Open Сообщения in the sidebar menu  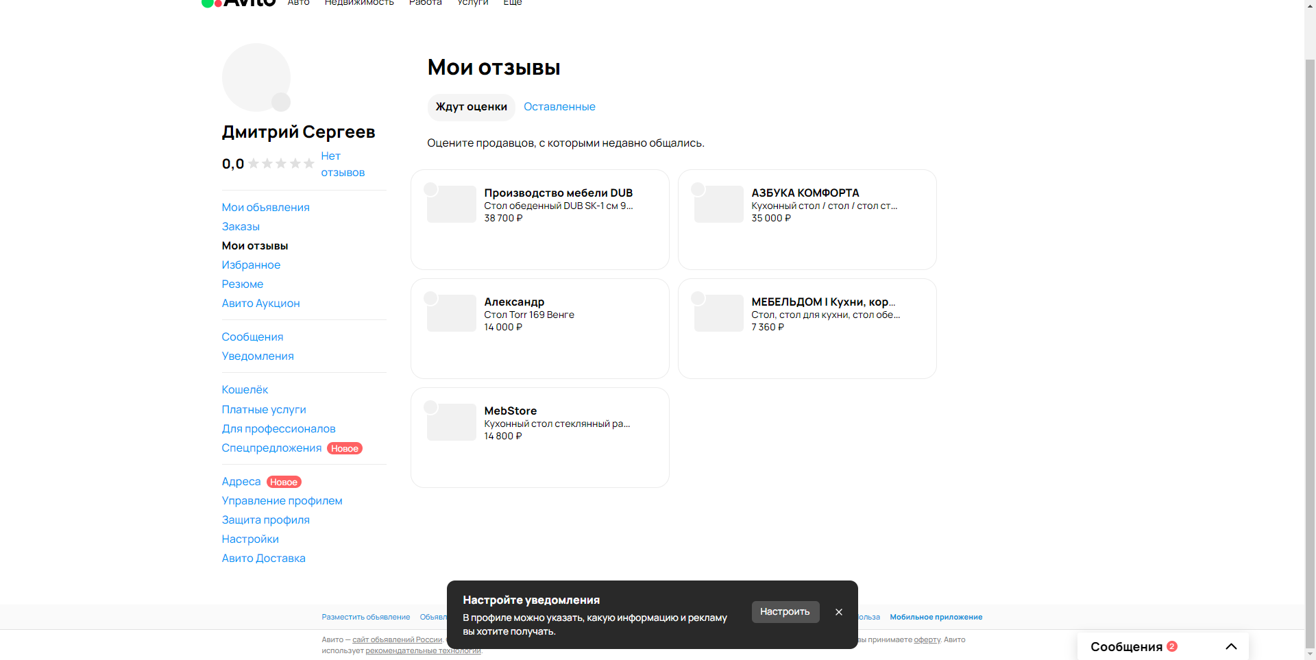click(x=252, y=337)
